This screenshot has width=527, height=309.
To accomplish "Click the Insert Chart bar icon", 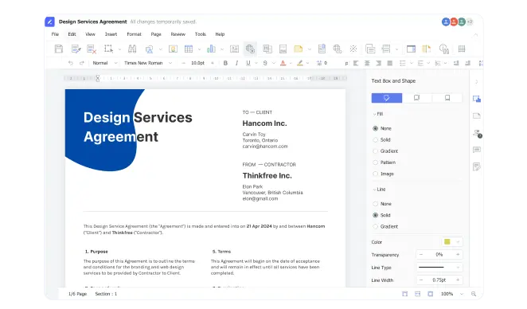I will coord(211,49).
